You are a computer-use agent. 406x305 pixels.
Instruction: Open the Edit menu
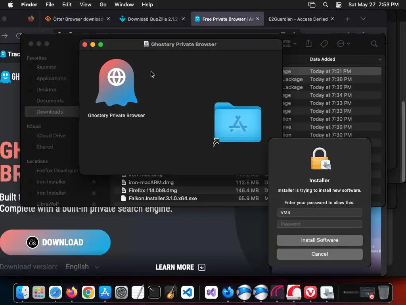(67, 5)
